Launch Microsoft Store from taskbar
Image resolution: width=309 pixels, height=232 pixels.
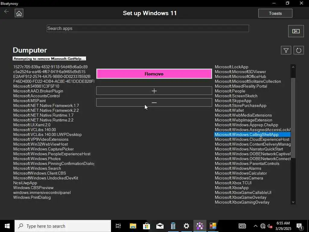146,226
